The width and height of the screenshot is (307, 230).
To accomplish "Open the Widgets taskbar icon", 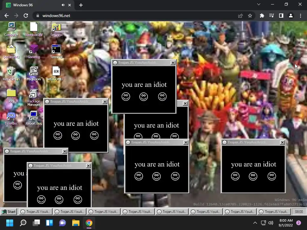I will (x=49, y=223).
